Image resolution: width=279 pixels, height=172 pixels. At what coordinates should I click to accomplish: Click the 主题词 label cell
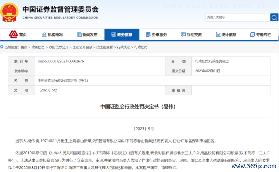click(179, 90)
